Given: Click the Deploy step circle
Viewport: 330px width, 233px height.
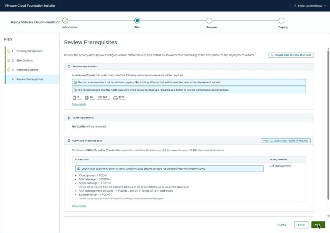Looking at the screenshot, I should (281, 20).
